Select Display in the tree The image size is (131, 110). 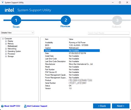[11, 41]
